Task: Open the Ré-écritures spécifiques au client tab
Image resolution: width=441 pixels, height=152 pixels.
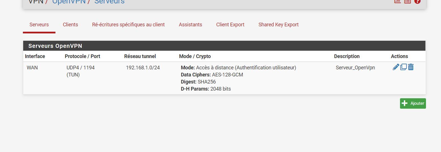Action: tap(128, 25)
